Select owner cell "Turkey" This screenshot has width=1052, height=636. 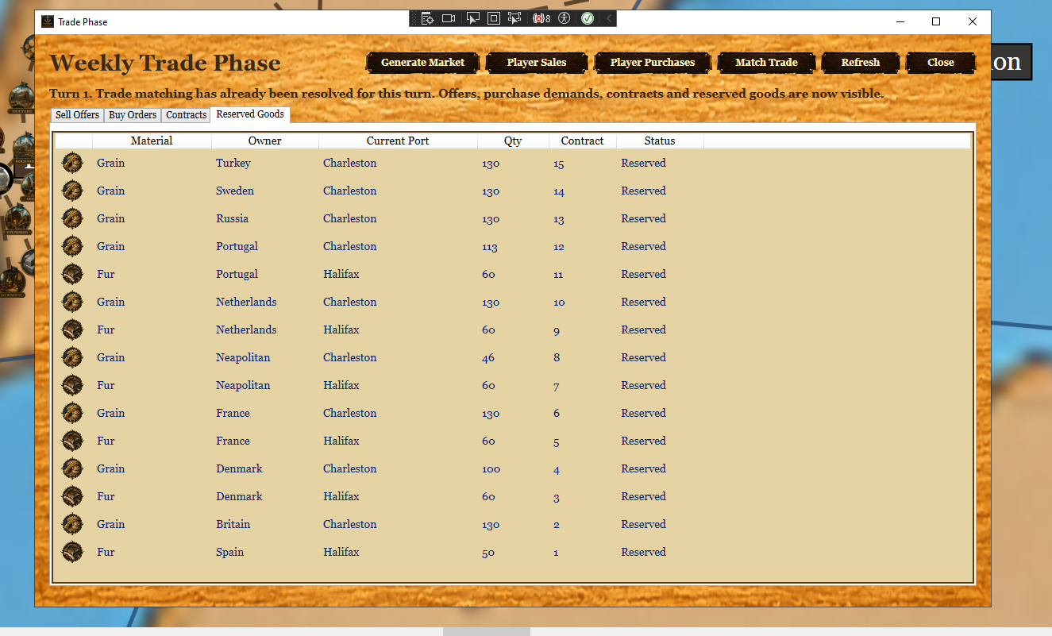[x=233, y=163]
